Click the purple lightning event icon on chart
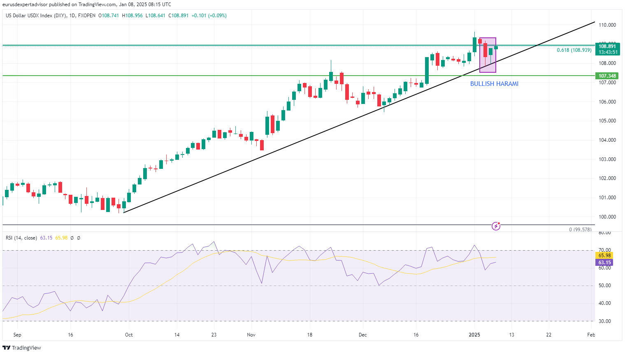This screenshot has width=625, height=355. [x=496, y=226]
